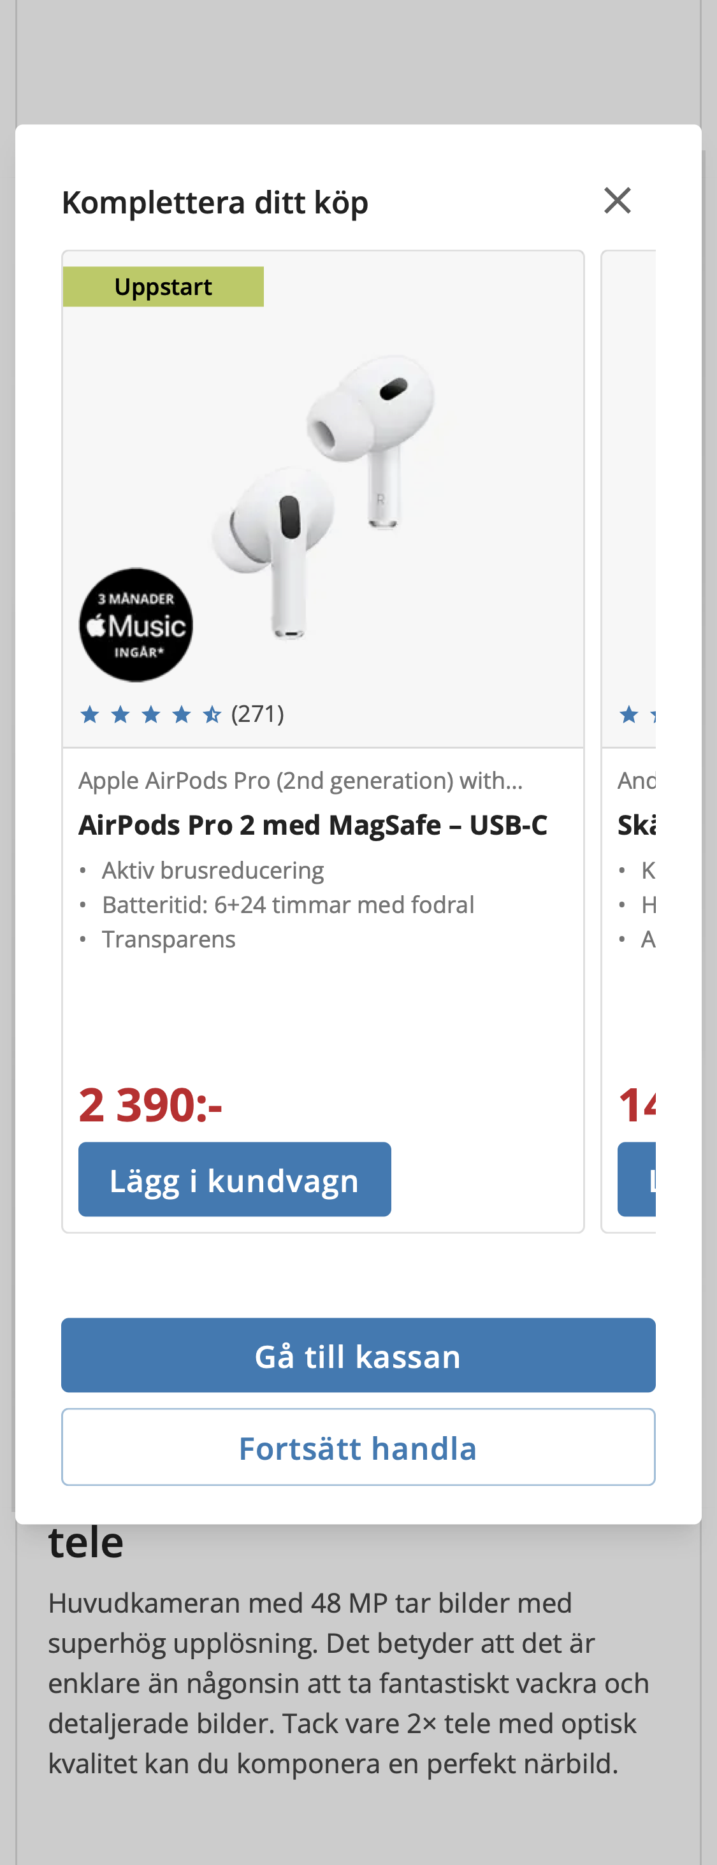This screenshot has width=717, height=1865.
Task: Choose Fortsätt handla to keep shopping
Action: 358,1447
